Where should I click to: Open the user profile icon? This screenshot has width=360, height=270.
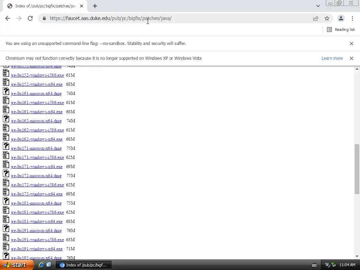coord(341,18)
